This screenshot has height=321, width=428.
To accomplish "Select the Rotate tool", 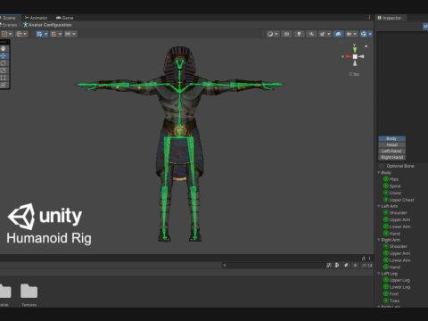I will 4,63.
